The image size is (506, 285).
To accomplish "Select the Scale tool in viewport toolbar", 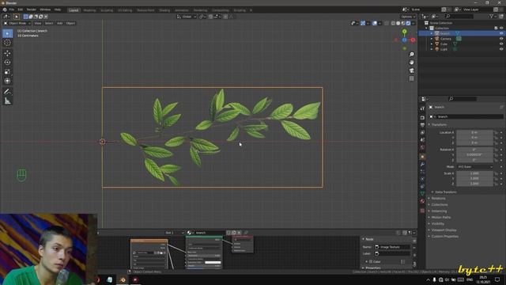I will tap(7, 72).
